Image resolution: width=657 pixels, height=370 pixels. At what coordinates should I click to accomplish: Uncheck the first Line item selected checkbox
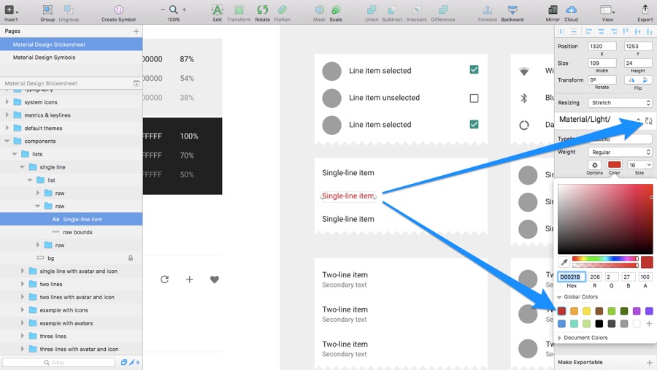(474, 69)
